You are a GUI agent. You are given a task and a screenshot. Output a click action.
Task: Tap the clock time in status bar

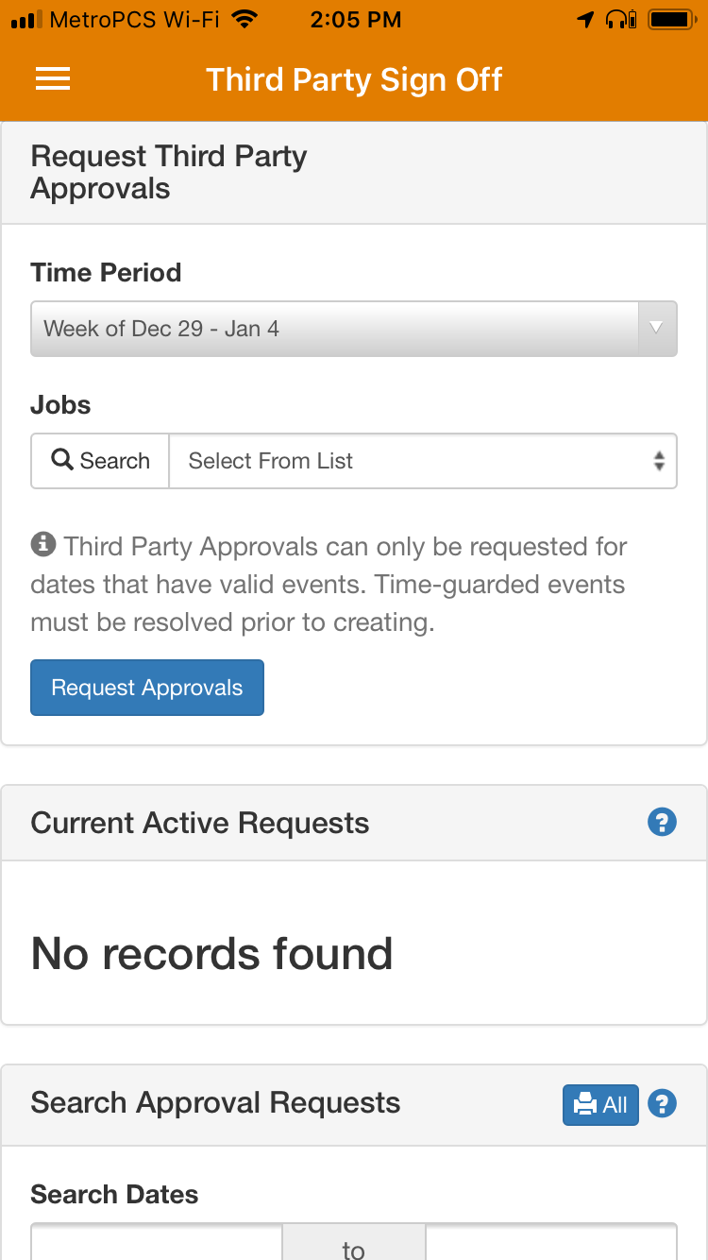tap(355, 20)
